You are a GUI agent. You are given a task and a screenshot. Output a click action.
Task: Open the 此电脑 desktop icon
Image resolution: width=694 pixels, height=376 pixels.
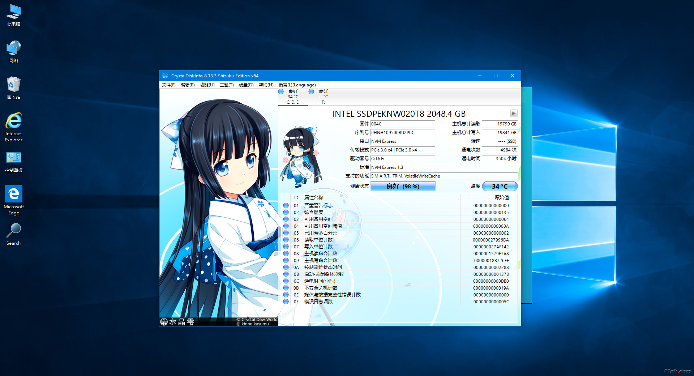point(14,15)
